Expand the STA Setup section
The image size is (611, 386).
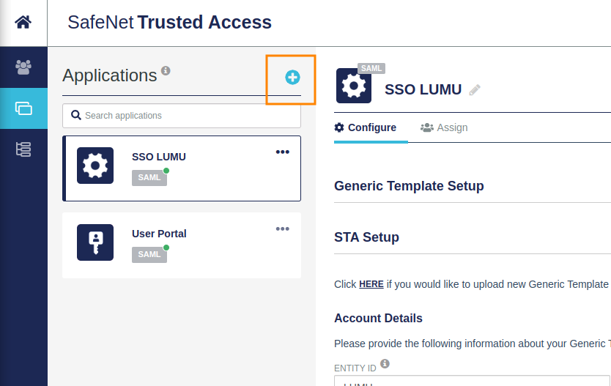366,237
